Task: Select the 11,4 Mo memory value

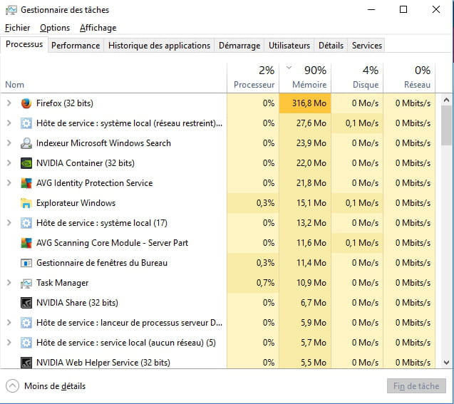Action: point(311,263)
